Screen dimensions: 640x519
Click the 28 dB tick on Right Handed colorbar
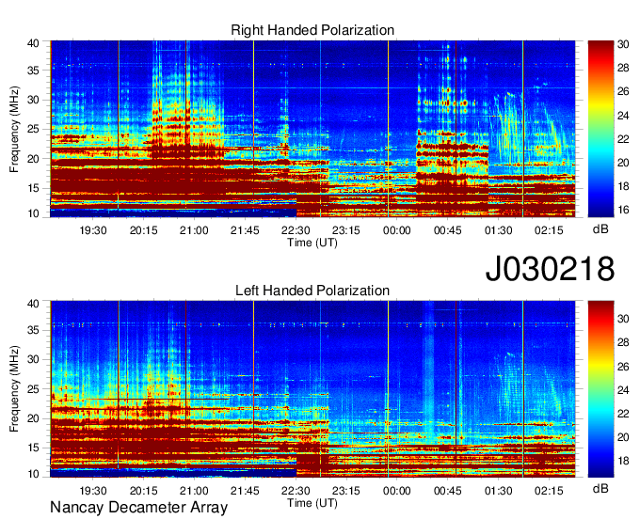click(623, 68)
